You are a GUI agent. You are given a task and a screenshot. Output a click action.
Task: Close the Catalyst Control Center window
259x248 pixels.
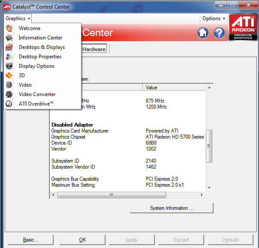click(248, 5)
